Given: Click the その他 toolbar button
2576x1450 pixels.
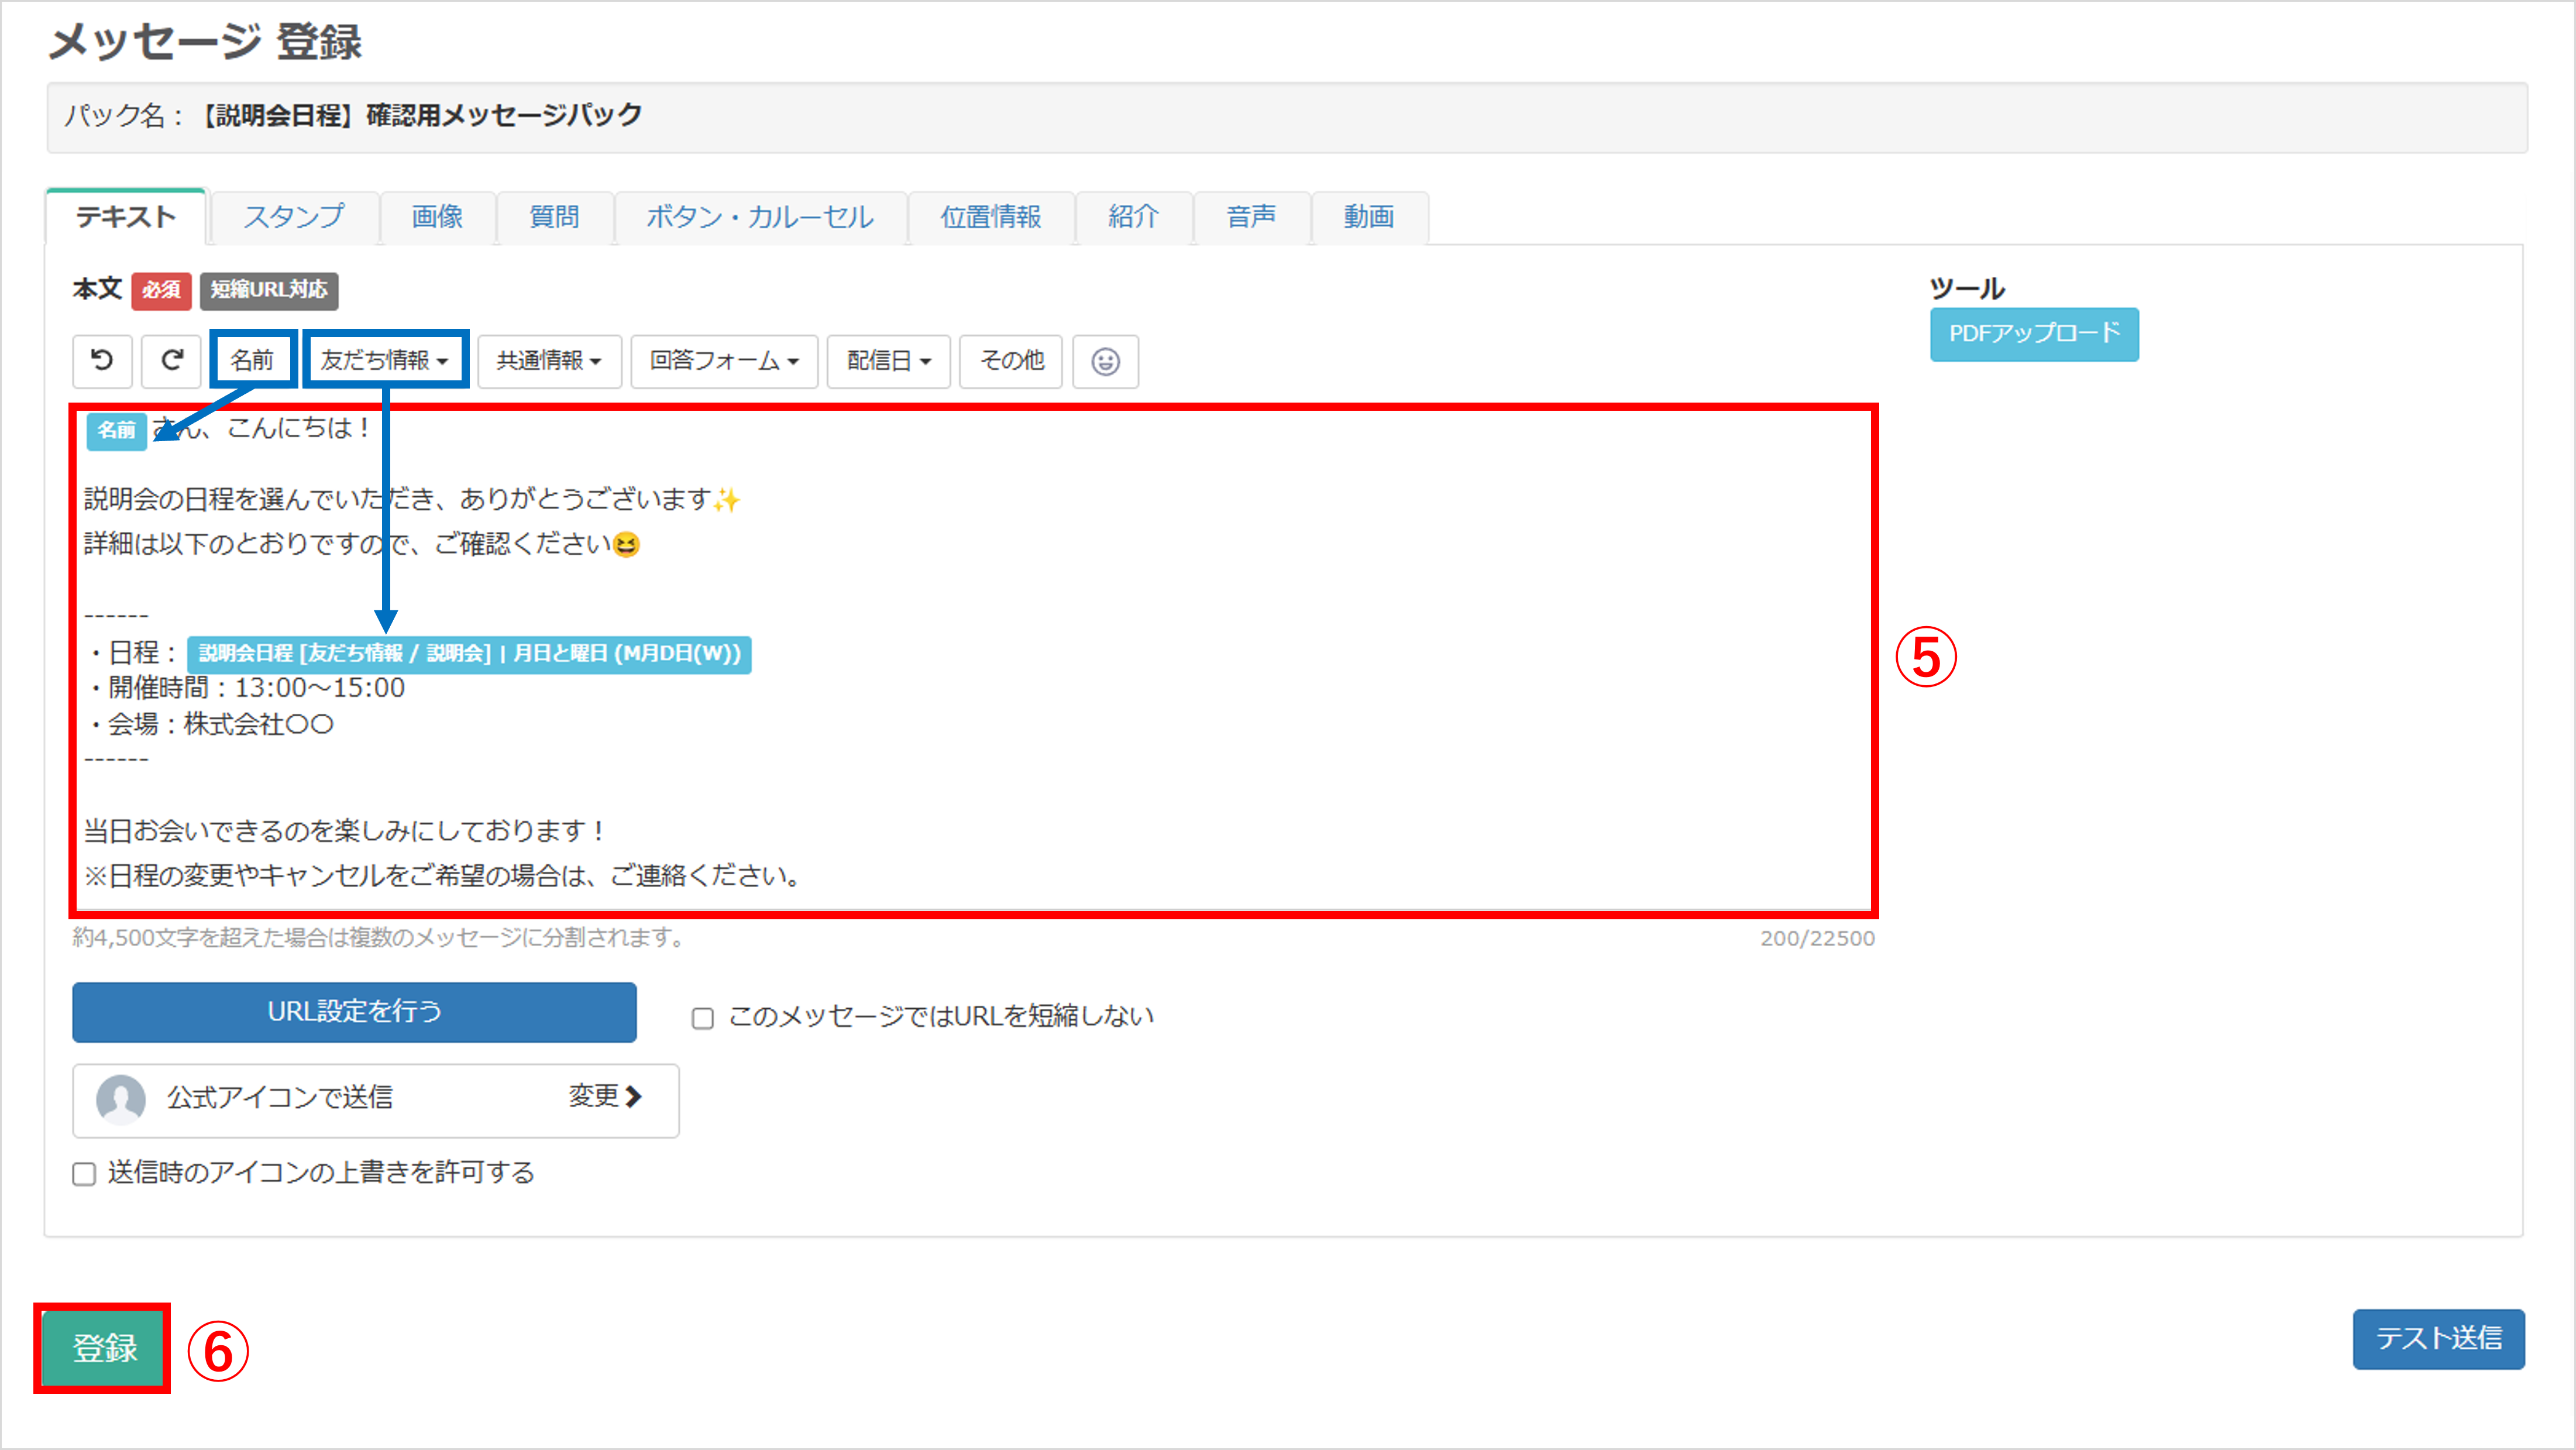Looking at the screenshot, I should click(x=1011, y=360).
